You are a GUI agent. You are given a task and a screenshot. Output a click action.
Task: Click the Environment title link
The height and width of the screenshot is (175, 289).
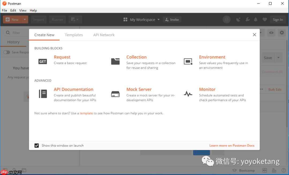pyautogui.click(x=212, y=57)
